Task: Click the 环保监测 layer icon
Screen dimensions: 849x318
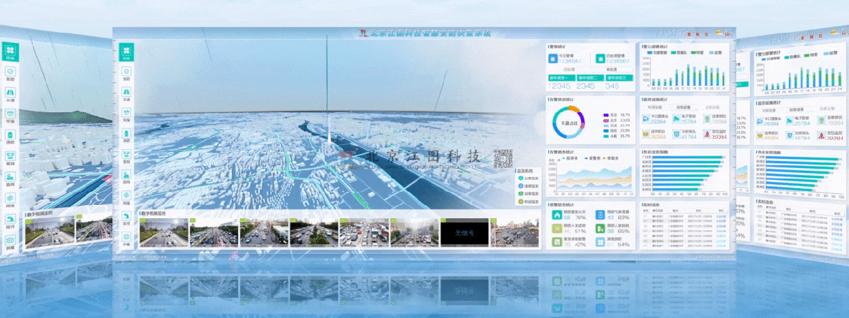Action: click(x=519, y=202)
